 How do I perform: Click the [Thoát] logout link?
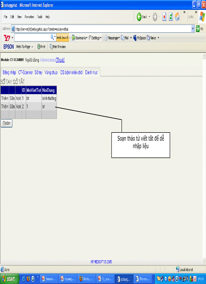(60, 60)
